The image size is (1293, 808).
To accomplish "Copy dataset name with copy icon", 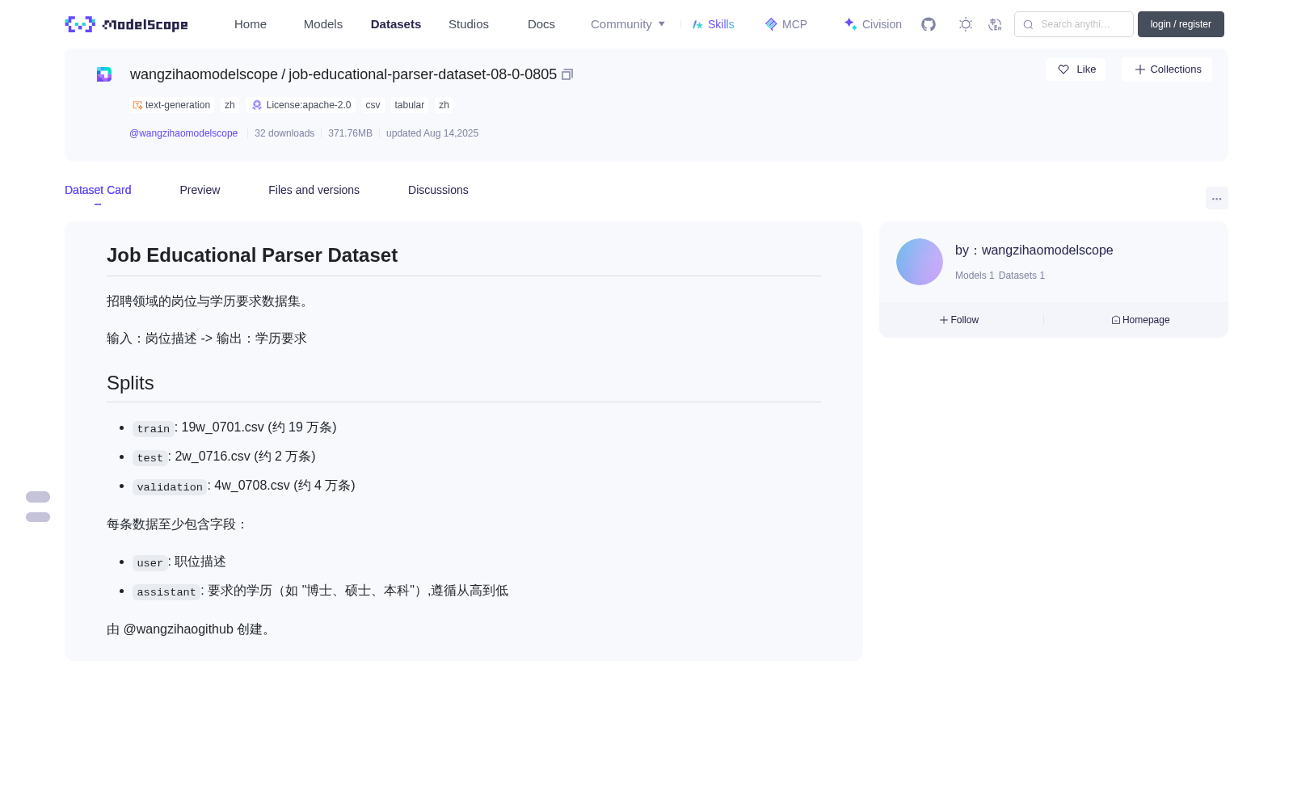I will click(x=567, y=74).
